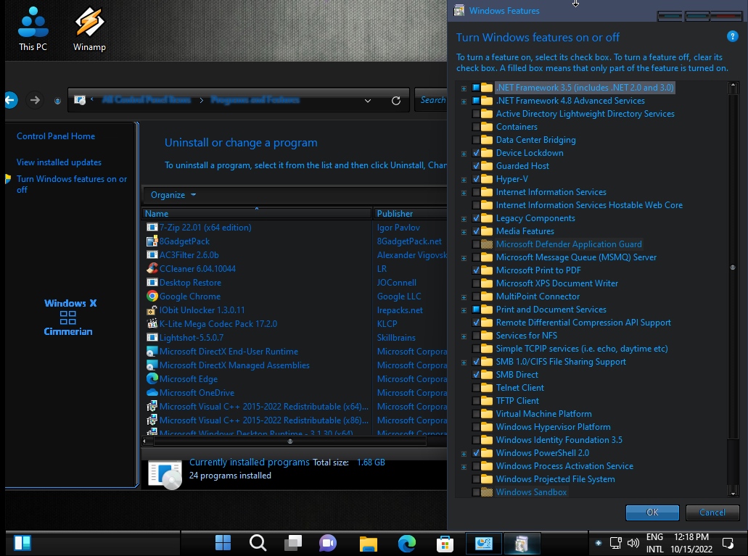The image size is (748, 556).
Task: Click forward arrow in Control Panel
Action: click(x=35, y=100)
